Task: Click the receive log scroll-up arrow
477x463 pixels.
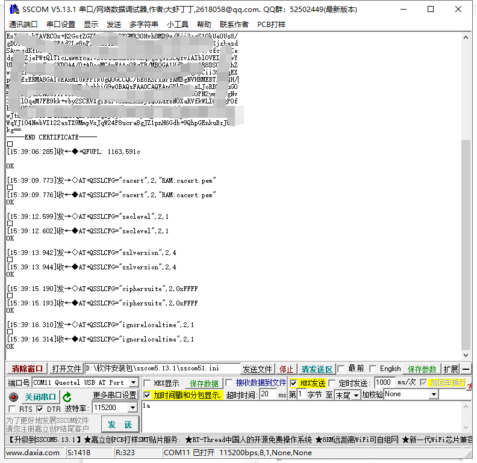Action: [x=466, y=37]
